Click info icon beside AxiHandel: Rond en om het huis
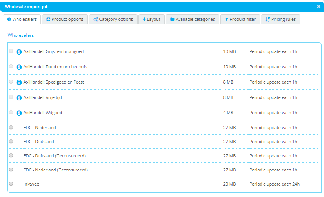 [x=19, y=67]
